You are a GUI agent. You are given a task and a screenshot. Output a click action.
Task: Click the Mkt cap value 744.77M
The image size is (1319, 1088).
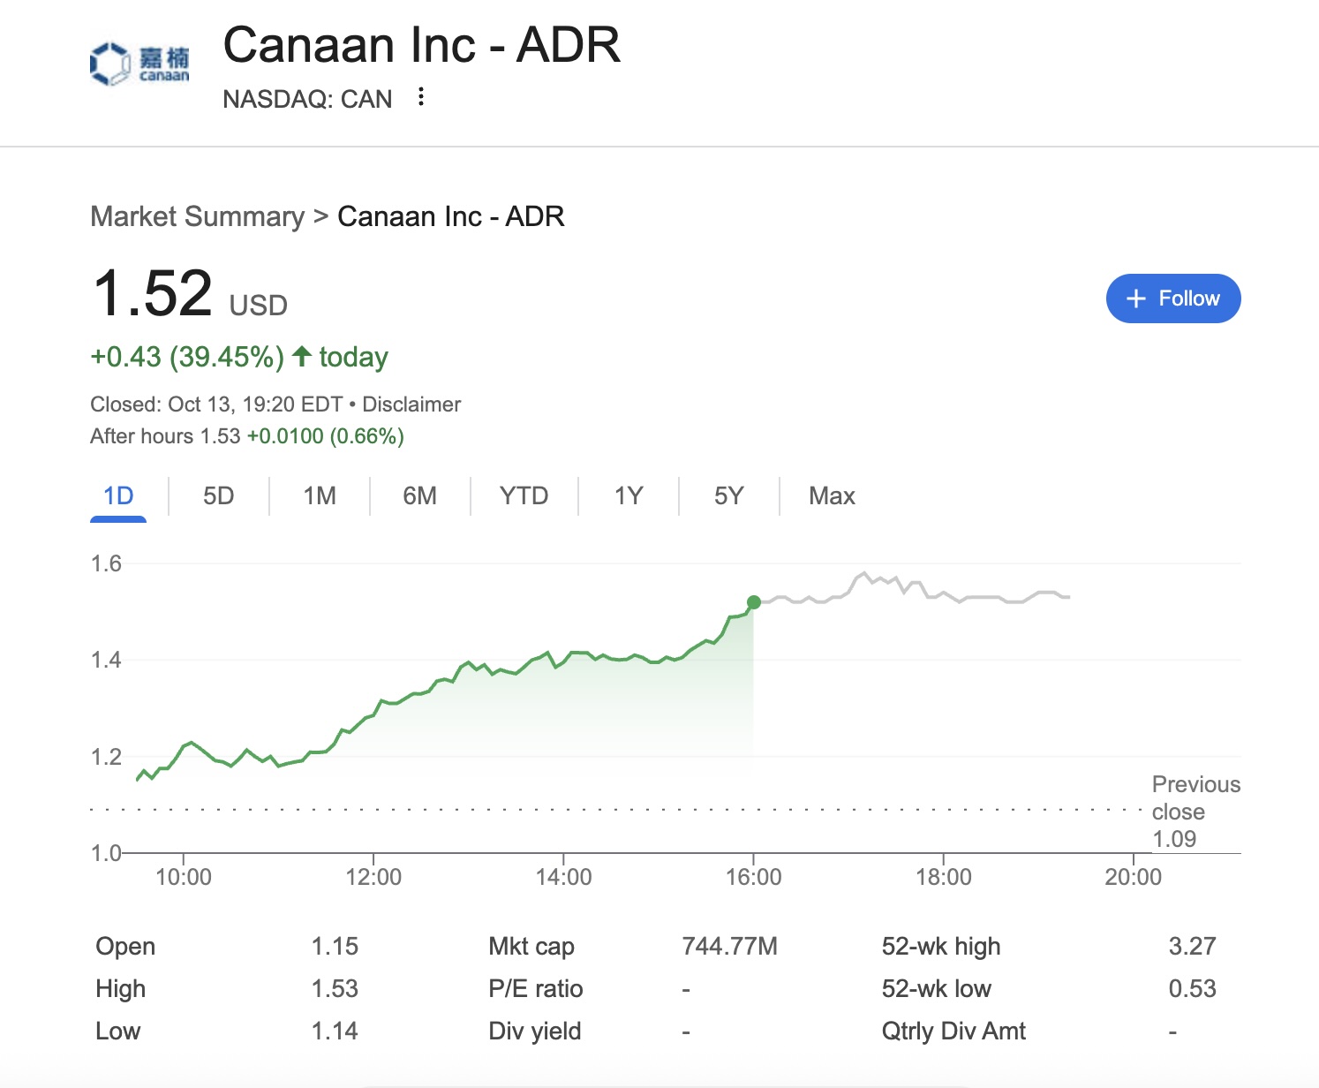click(x=729, y=947)
